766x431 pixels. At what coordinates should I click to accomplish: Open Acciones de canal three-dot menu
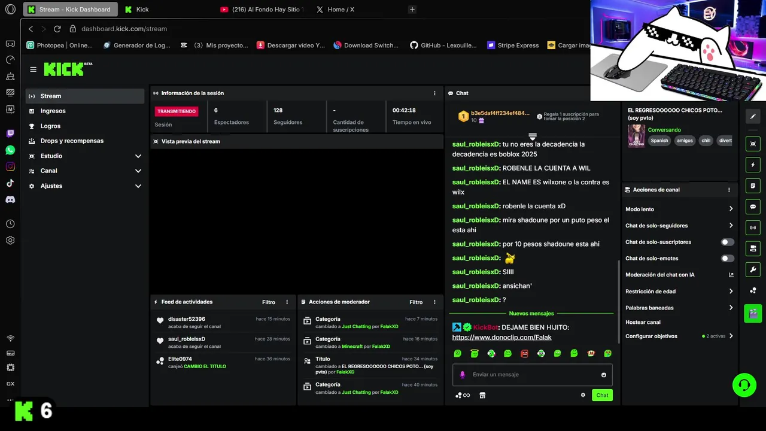click(x=729, y=190)
